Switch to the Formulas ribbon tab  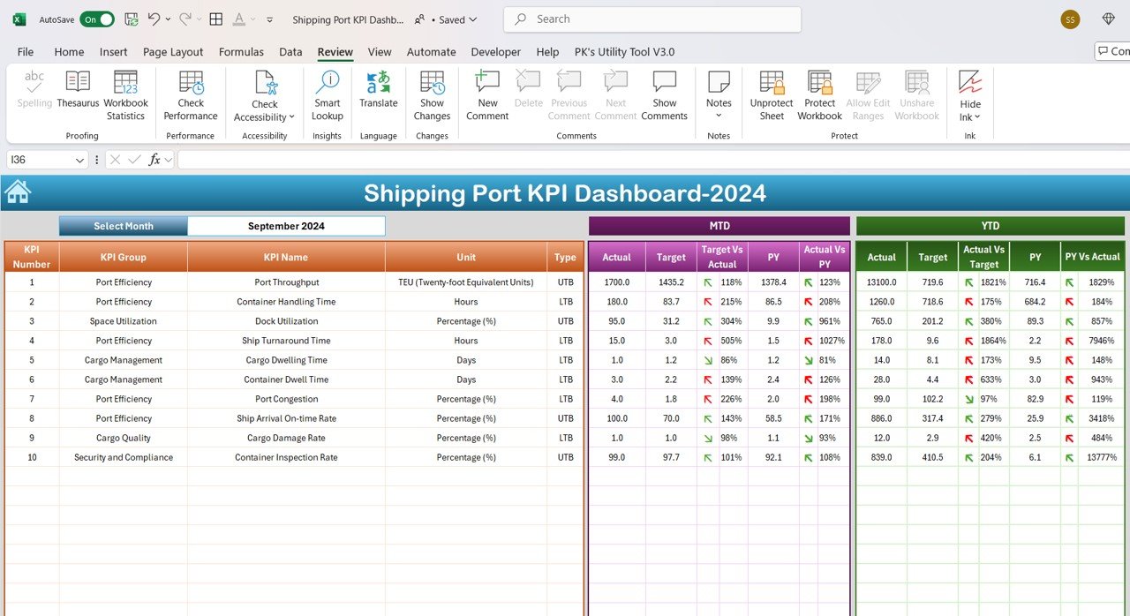[241, 52]
